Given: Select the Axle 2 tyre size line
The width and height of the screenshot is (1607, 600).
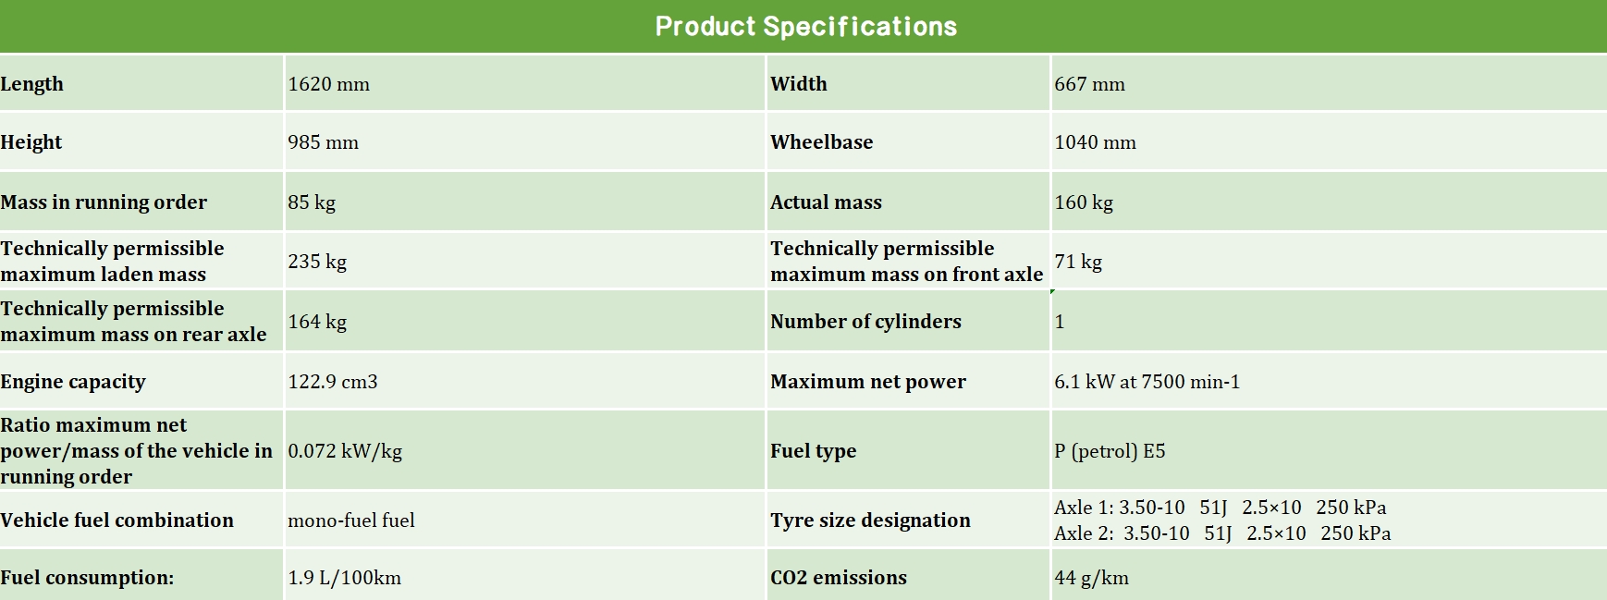Looking at the screenshot, I should click(1221, 533).
